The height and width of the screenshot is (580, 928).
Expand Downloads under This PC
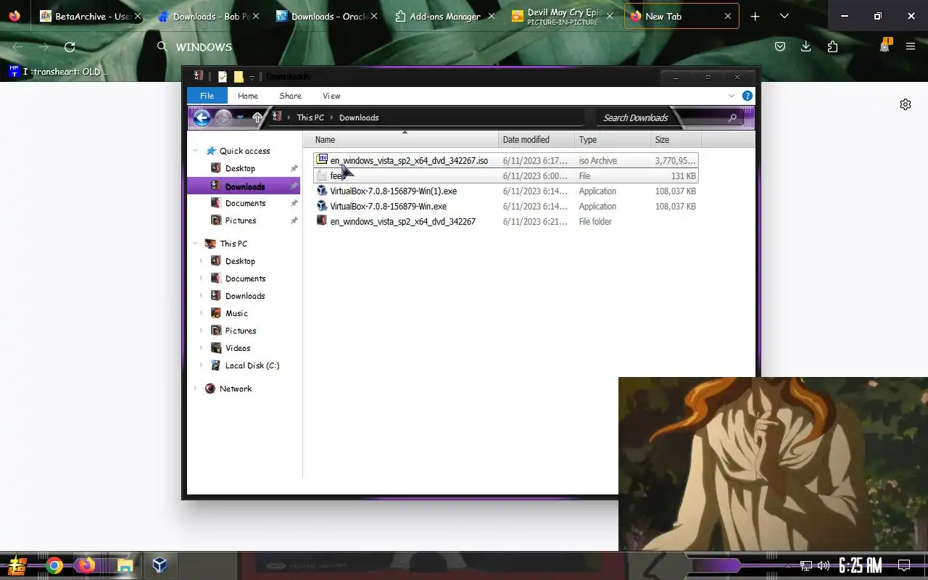[201, 296]
